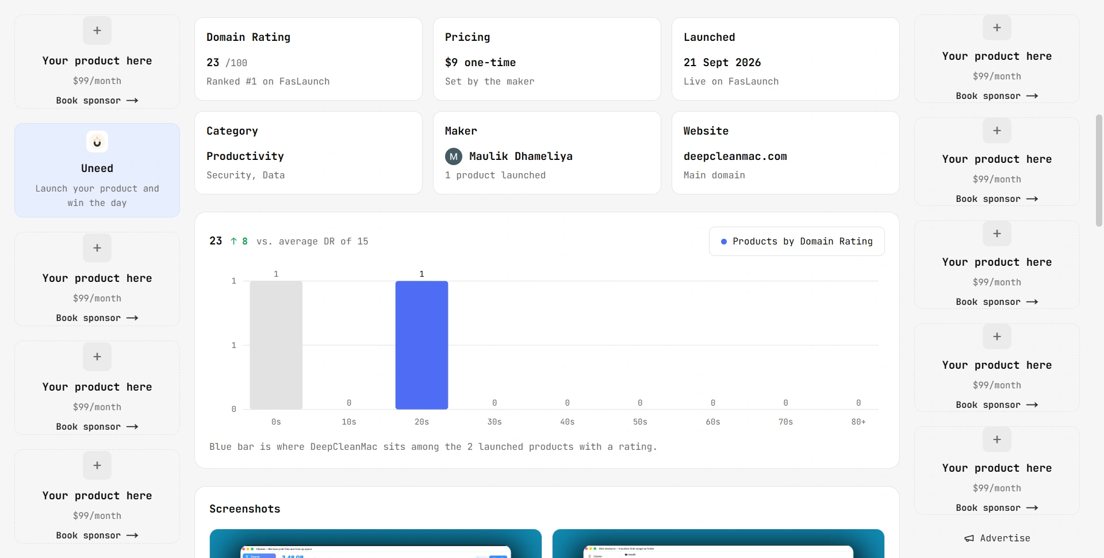Visit the deepcleanmac.com website link
Image resolution: width=1104 pixels, height=558 pixels.
735,156
